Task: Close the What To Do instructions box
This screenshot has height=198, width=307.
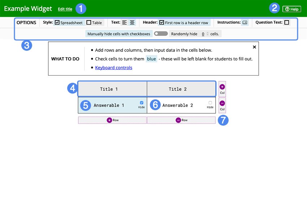Action: tap(254, 47)
